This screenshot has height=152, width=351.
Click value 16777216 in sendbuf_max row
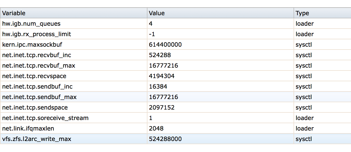163,97
